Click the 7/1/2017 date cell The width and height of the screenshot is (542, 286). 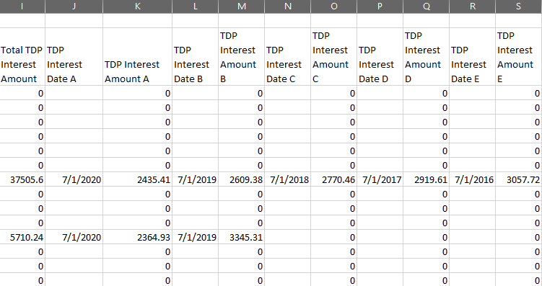point(380,179)
